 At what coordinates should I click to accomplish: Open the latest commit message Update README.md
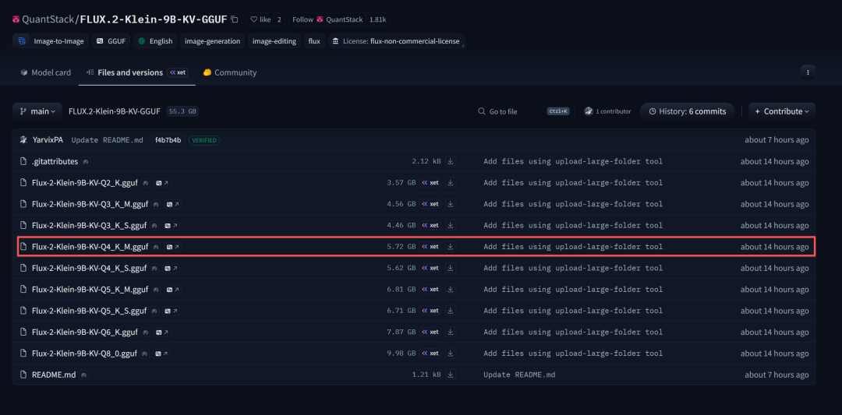108,140
